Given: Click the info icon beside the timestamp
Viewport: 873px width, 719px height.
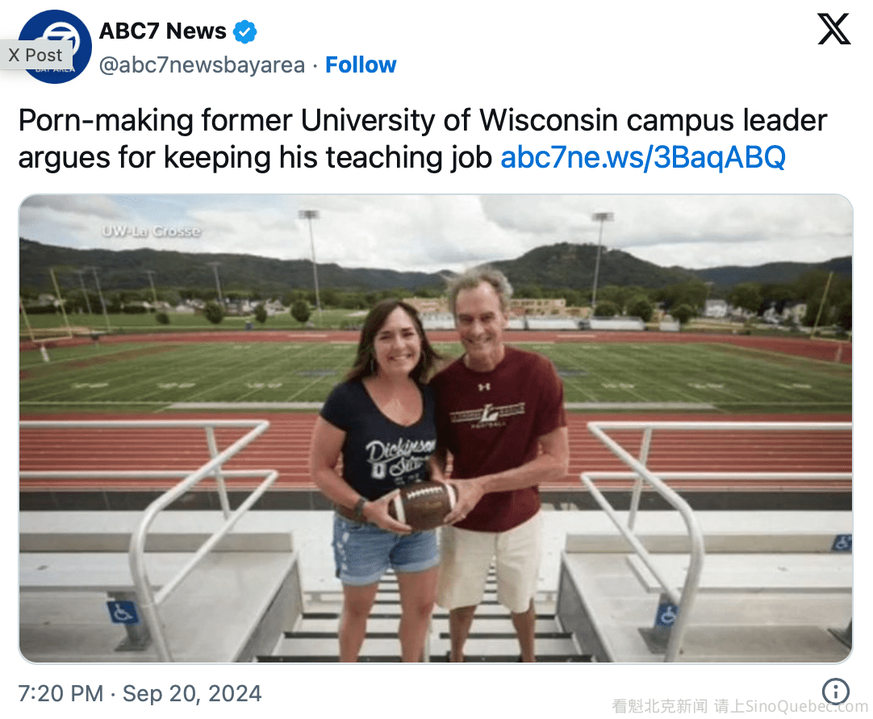Looking at the screenshot, I should click(x=835, y=691).
